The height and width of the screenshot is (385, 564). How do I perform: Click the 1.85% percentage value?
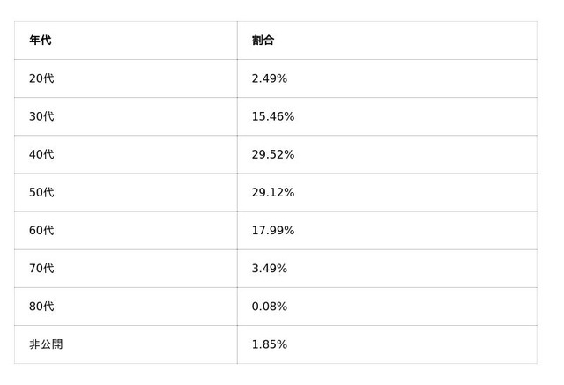click(x=269, y=344)
